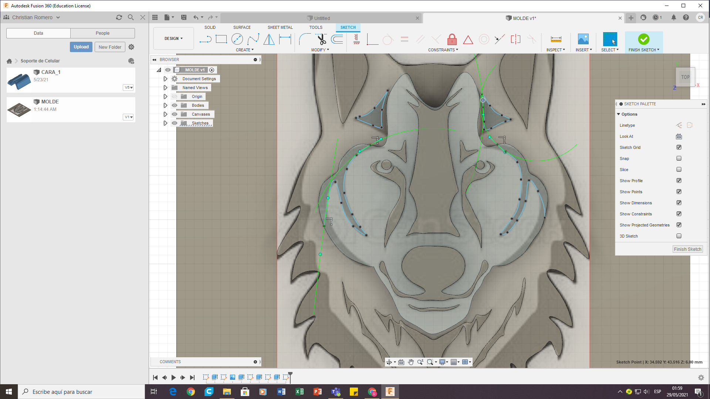The width and height of the screenshot is (710, 399).
Task: Hide the Canvases folder visibility eye
Action: pos(175,114)
